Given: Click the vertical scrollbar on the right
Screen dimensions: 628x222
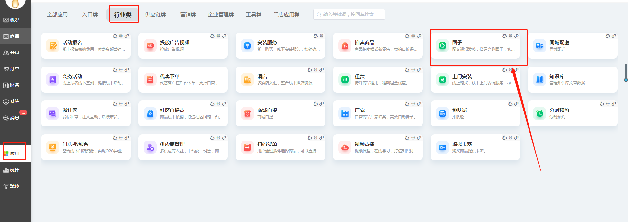Looking at the screenshot, I should coord(626,73).
